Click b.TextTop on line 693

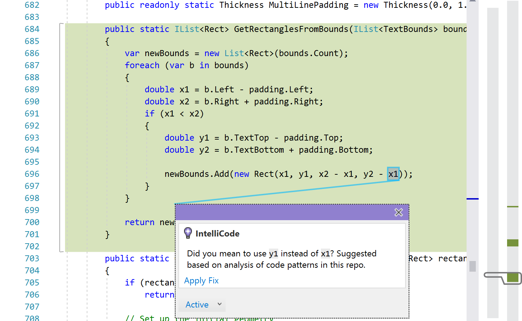click(x=247, y=138)
